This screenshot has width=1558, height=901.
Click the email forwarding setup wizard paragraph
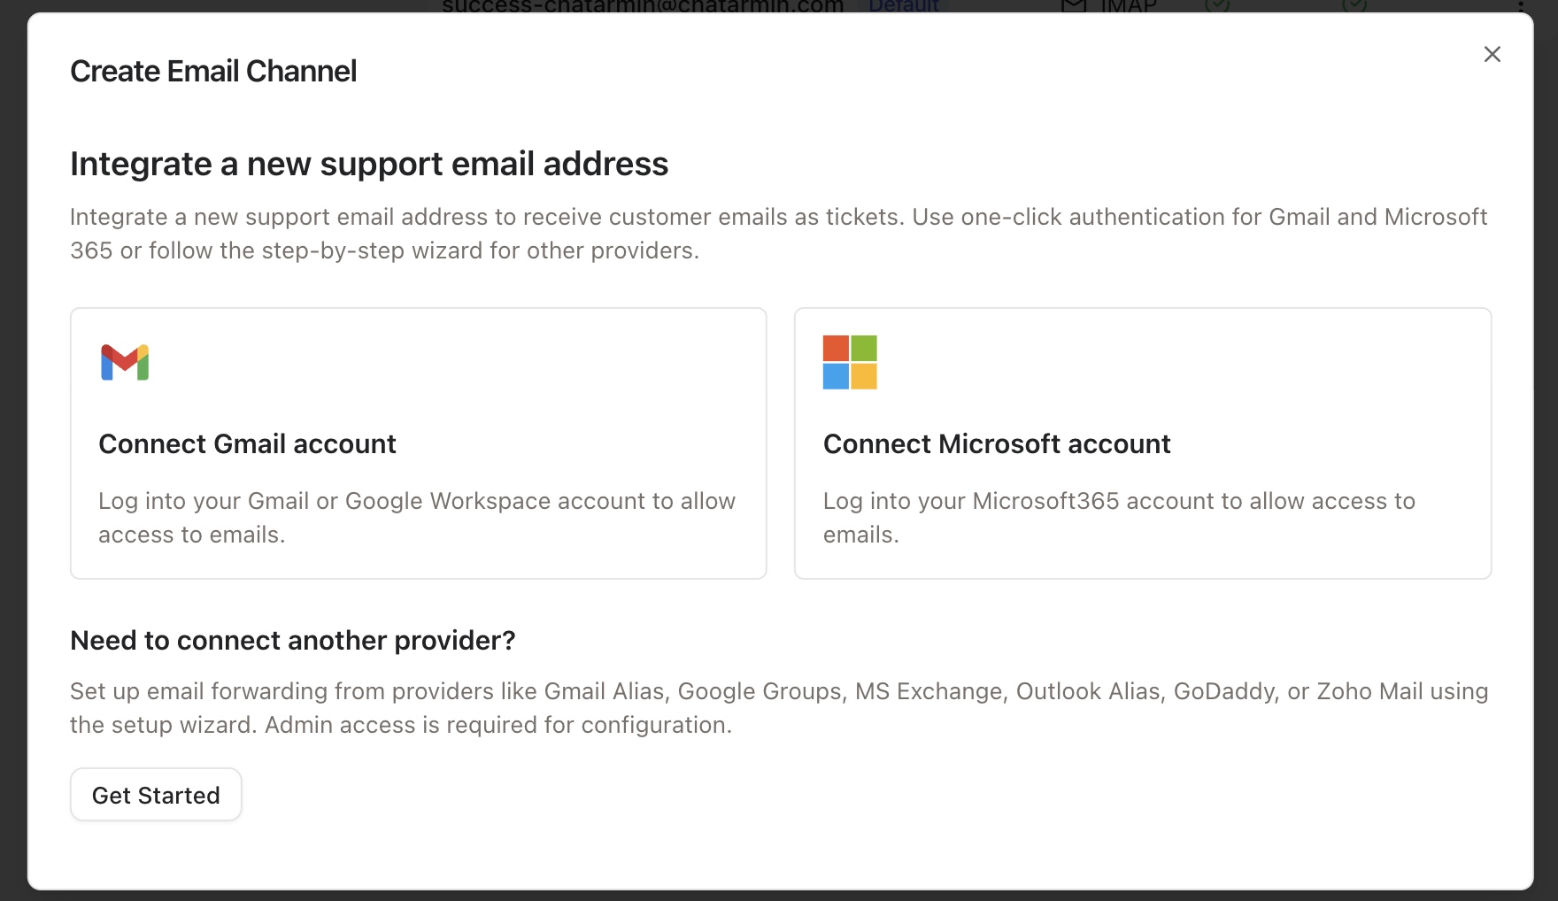click(778, 708)
